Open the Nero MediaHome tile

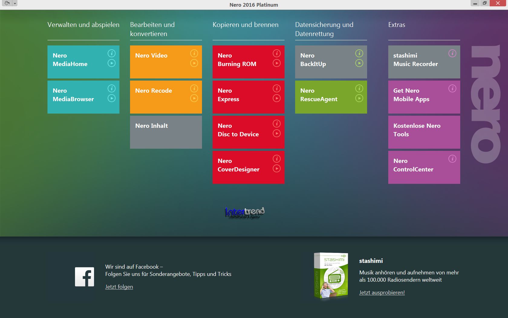83,62
